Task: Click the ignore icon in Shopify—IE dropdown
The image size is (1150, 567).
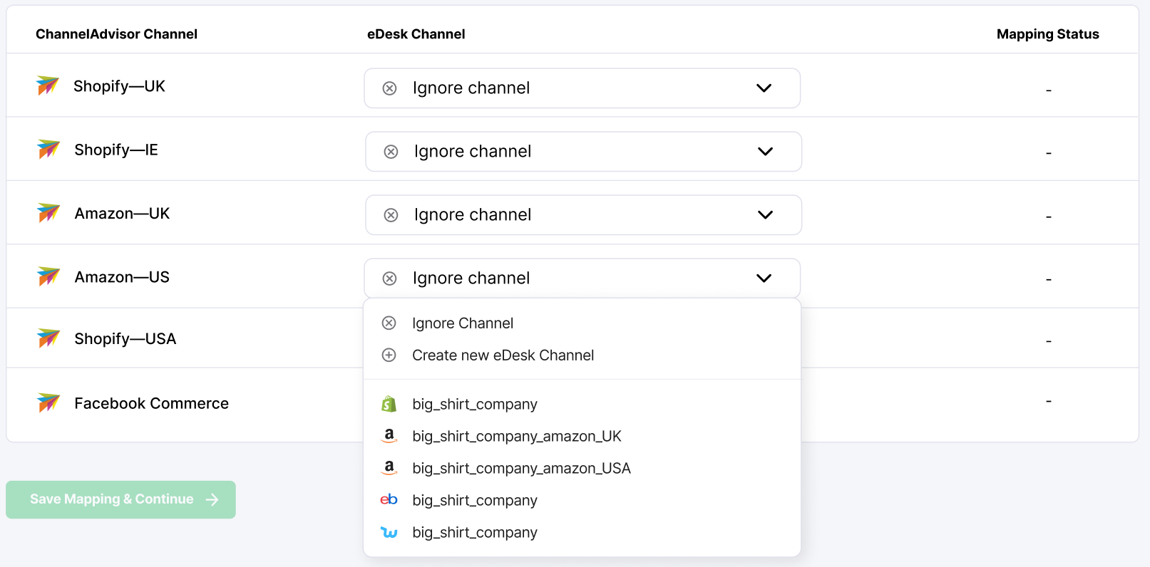Action: click(x=391, y=152)
